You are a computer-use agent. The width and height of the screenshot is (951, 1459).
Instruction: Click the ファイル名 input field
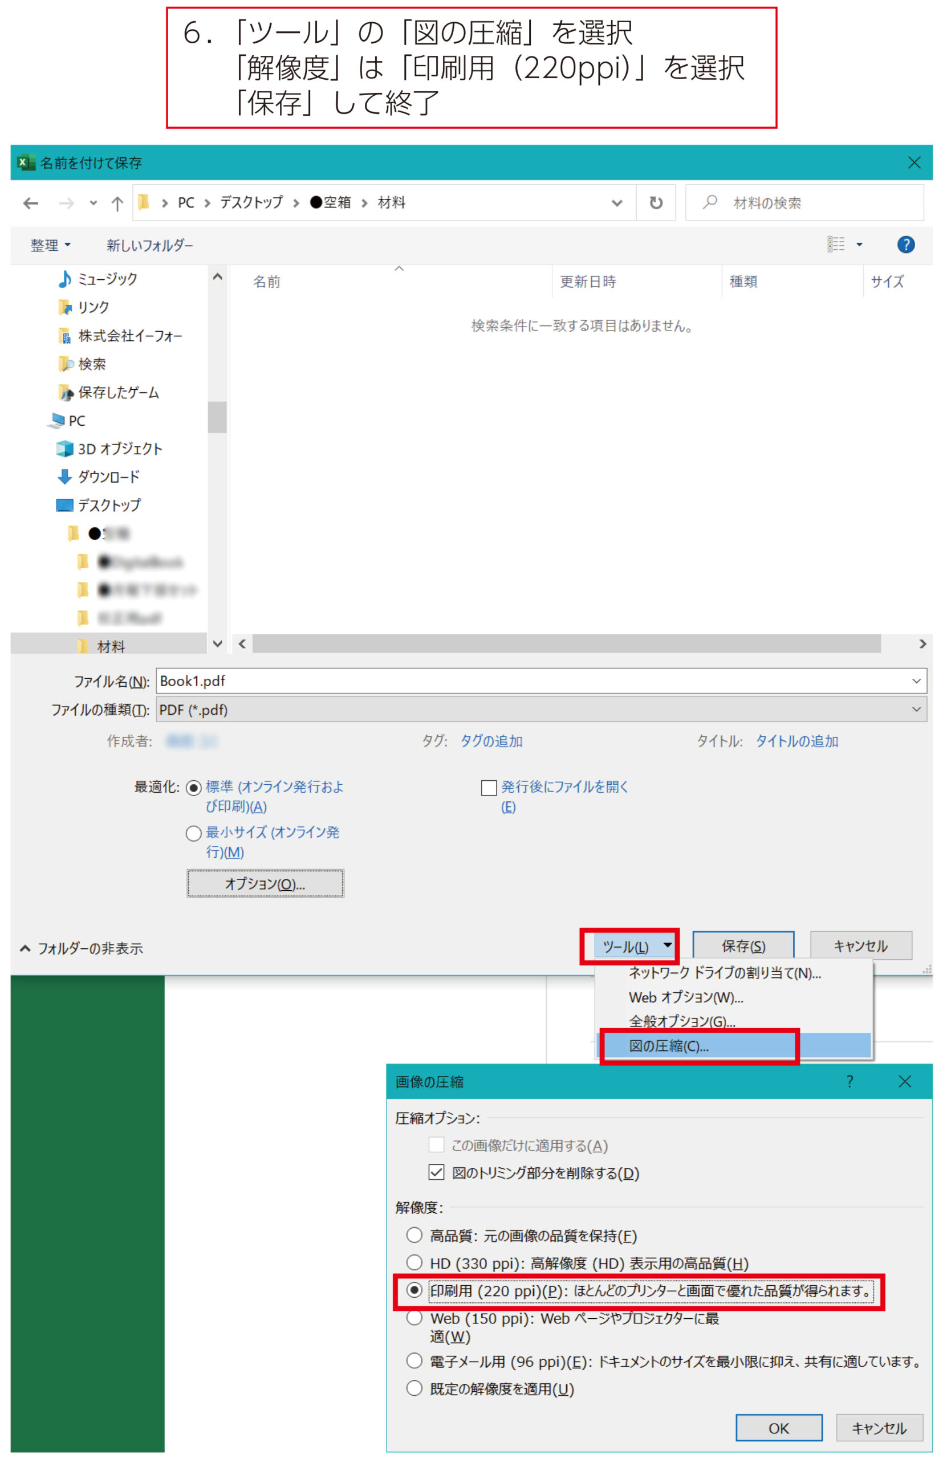pos(534,681)
